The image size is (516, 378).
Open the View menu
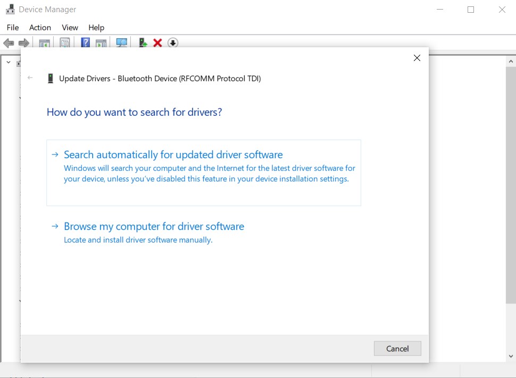click(x=70, y=28)
